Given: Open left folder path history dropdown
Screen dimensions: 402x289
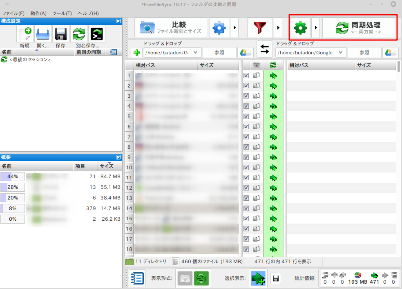Looking at the screenshot, I should tap(196, 53).
